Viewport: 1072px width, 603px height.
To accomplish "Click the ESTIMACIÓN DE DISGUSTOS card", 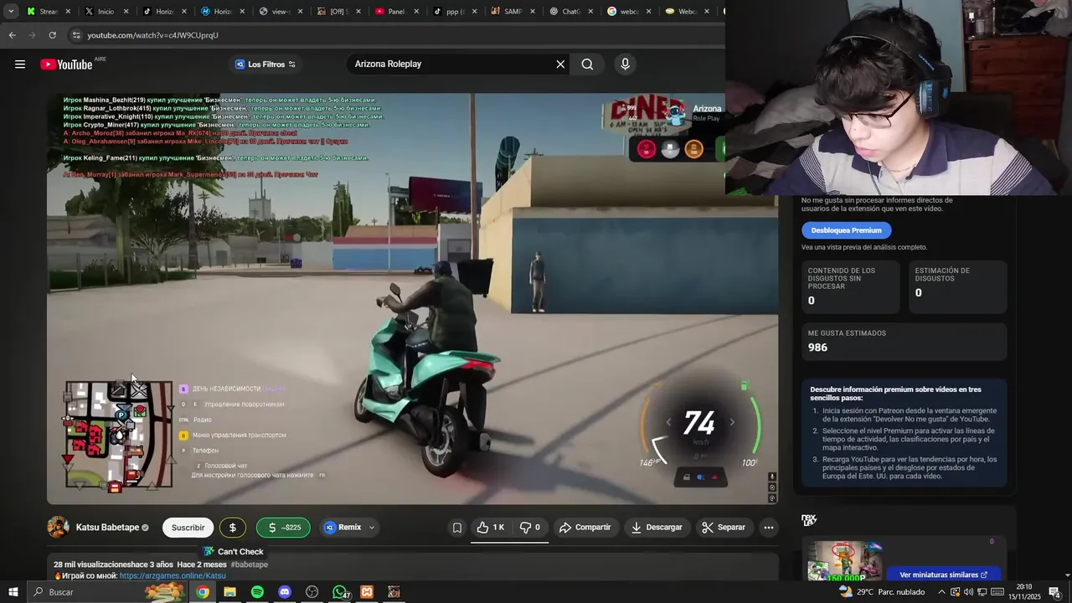I will coord(958,286).
